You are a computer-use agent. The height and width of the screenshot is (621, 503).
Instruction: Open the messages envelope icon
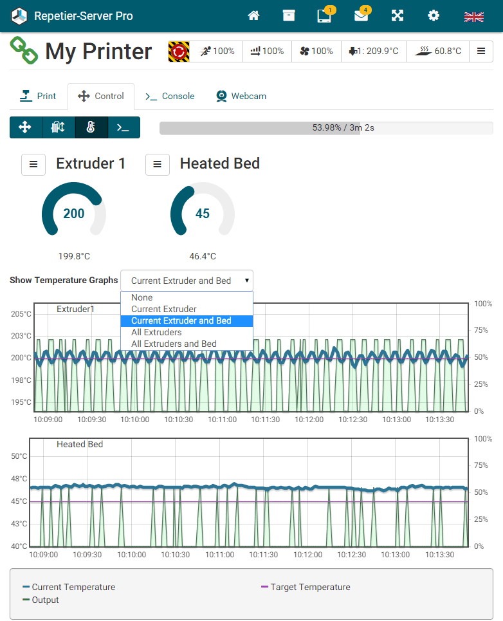(361, 16)
